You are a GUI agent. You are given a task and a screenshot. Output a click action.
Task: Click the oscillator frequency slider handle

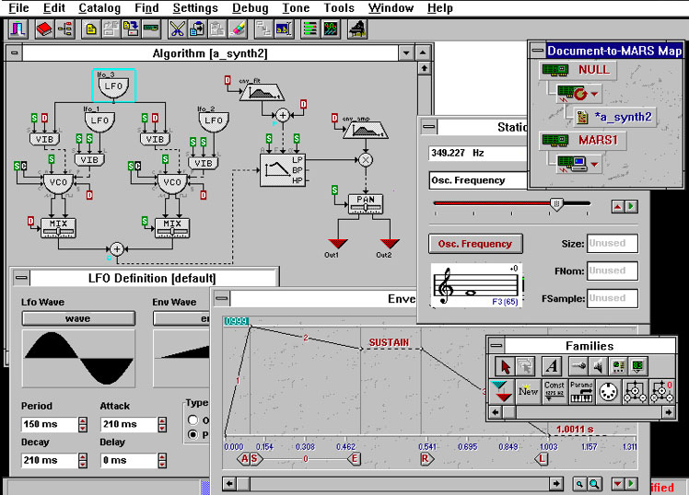(x=555, y=203)
